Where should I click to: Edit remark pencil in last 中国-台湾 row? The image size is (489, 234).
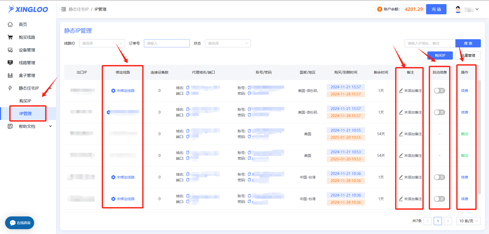pyautogui.click(x=401, y=199)
